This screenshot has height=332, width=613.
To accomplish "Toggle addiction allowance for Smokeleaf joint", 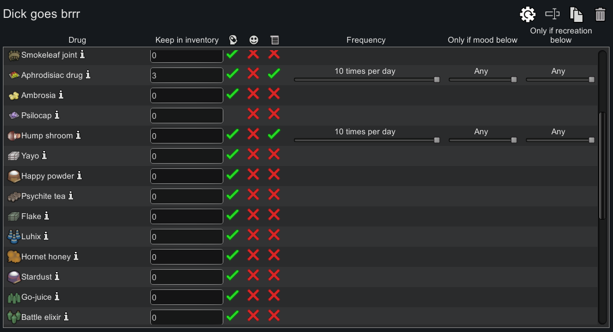I will click(x=233, y=54).
